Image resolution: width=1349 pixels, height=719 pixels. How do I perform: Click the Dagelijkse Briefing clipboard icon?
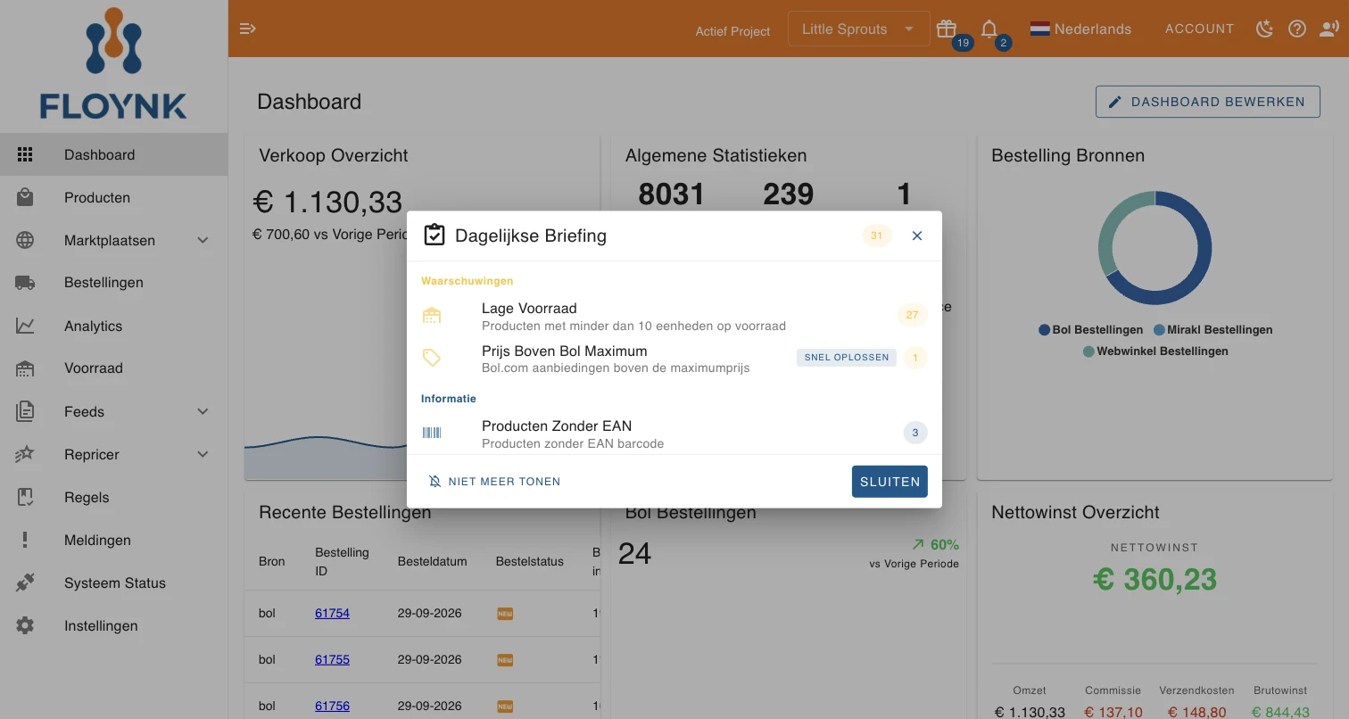click(434, 236)
